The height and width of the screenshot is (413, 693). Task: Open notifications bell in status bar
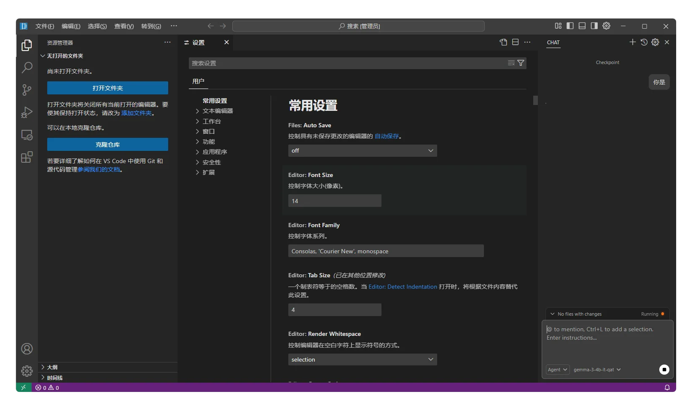667,387
